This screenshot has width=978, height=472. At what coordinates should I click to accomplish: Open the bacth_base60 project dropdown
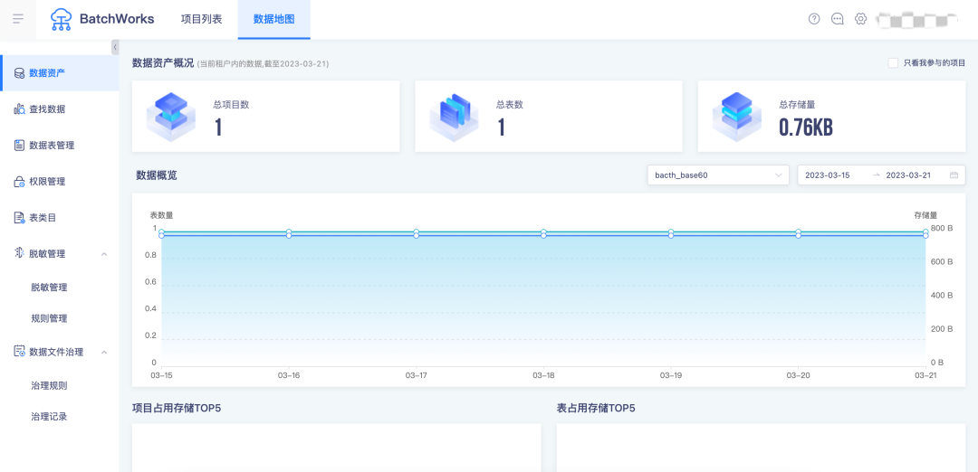pos(718,175)
